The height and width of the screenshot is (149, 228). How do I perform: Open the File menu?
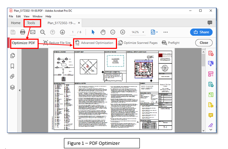tap(11, 16)
